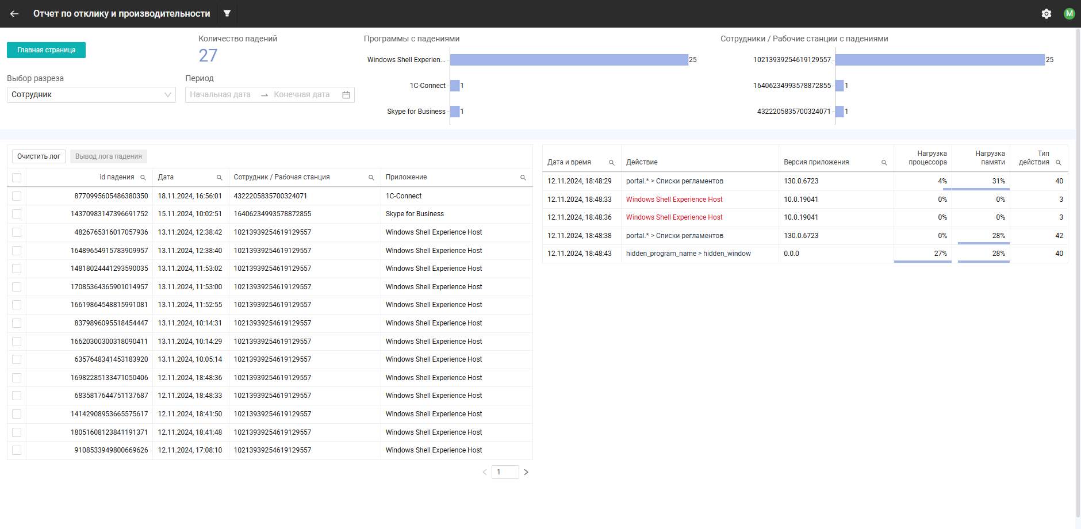Click date 13.11.2024, 10:05:14
This screenshot has width=1081, height=529.
[x=190, y=359]
